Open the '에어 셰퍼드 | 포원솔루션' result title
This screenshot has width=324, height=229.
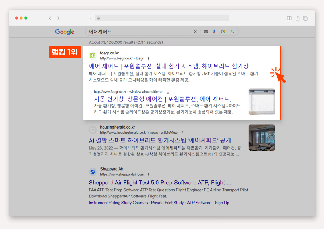(x=169, y=66)
